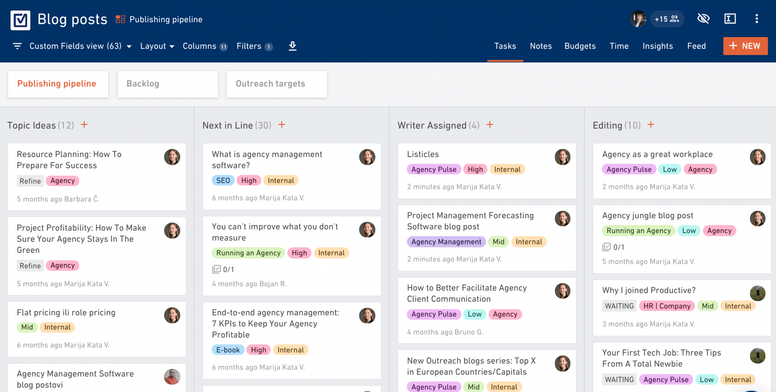Click the subtask checklist icon on Agency jungle card
This screenshot has width=776, height=392.
click(x=607, y=247)
